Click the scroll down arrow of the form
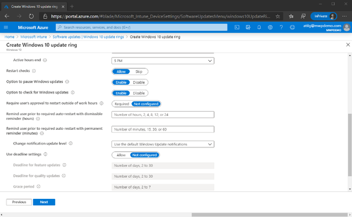Viewport: 352px width, 217px height. coord(350,189)
